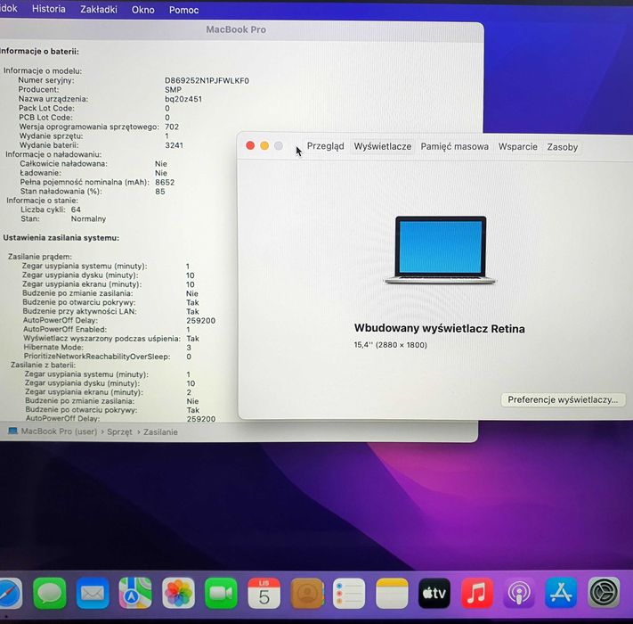Open the Safari icon in the Dock
The height and width of the screenshot is (624, 633).
click(x=9, y=594)
